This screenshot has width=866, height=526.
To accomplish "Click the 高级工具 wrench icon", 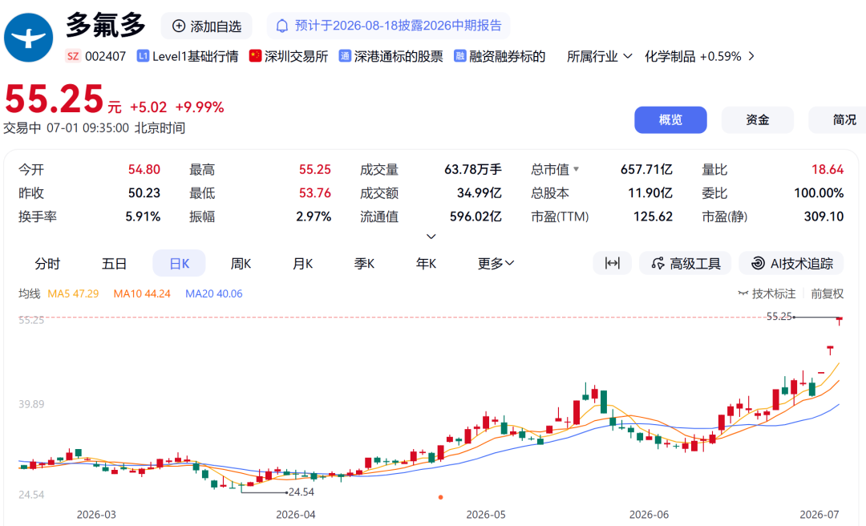I will (x=658, y=264).
